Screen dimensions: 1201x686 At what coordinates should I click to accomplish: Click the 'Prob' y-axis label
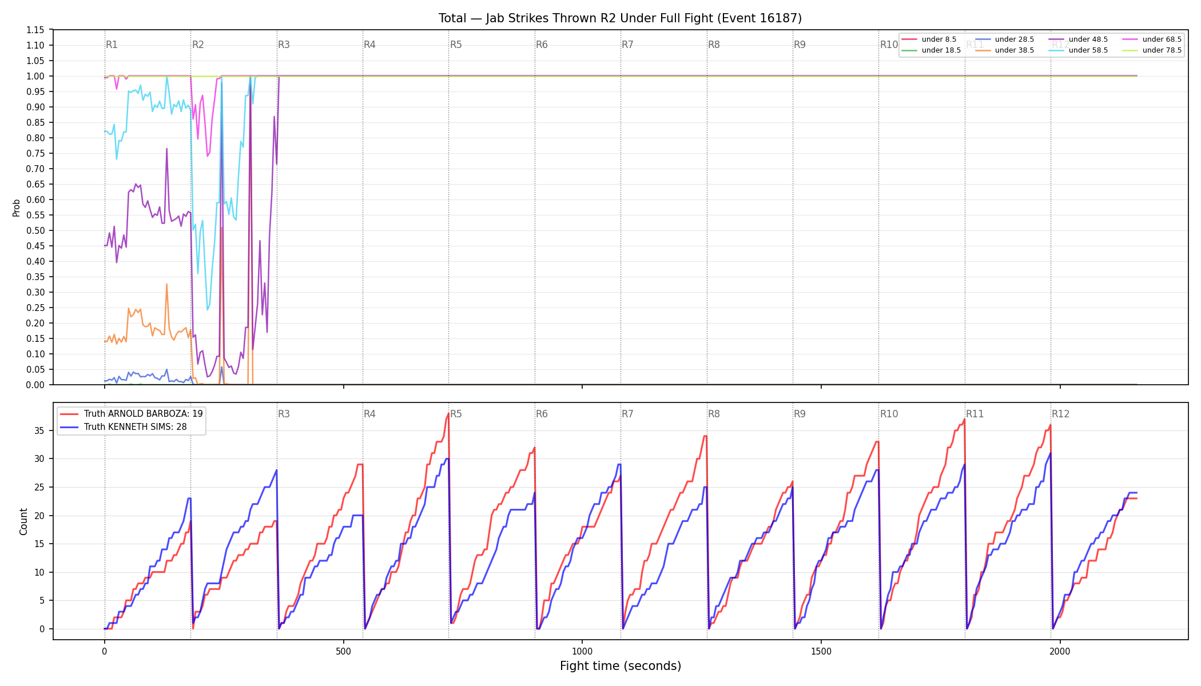click(x=17, y=208)
